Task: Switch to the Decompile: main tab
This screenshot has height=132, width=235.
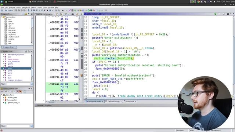Action: click(x=94, y=101)
